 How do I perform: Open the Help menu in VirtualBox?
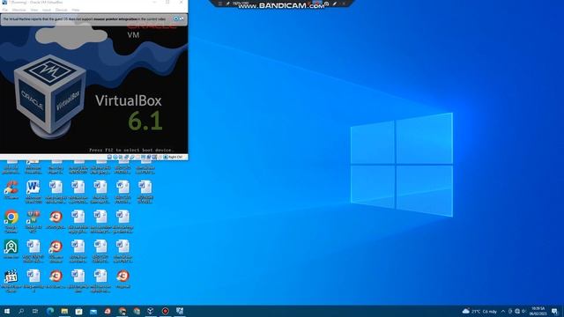click(76, 10)
